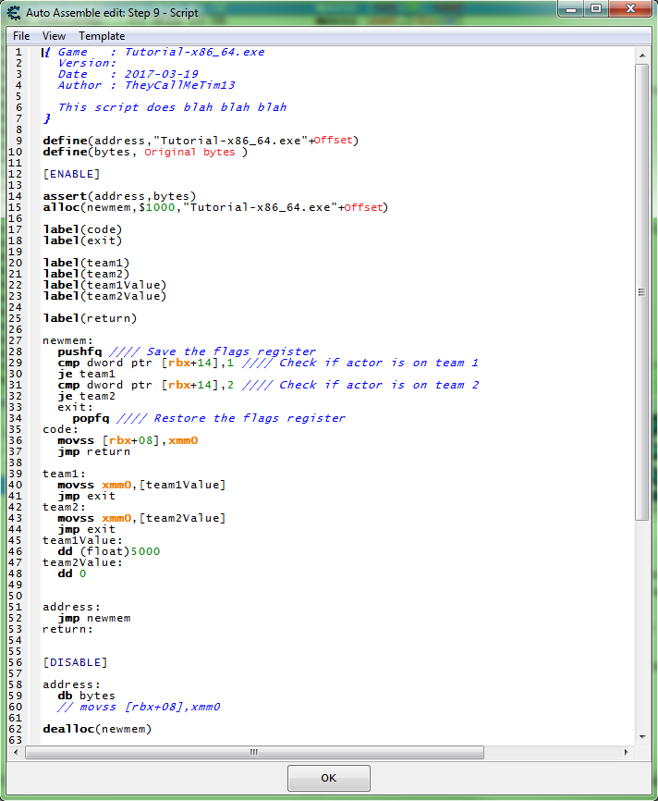658x801 pixels.
Task: Maximize the Auto Assemble window
Action: tap(596, 8)
